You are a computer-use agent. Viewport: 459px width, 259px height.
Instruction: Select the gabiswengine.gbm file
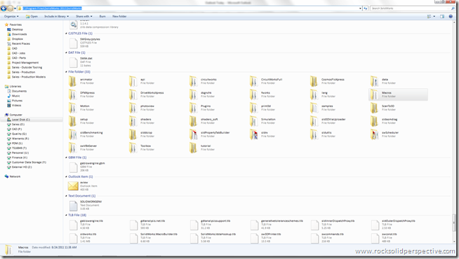coord(86,167)
